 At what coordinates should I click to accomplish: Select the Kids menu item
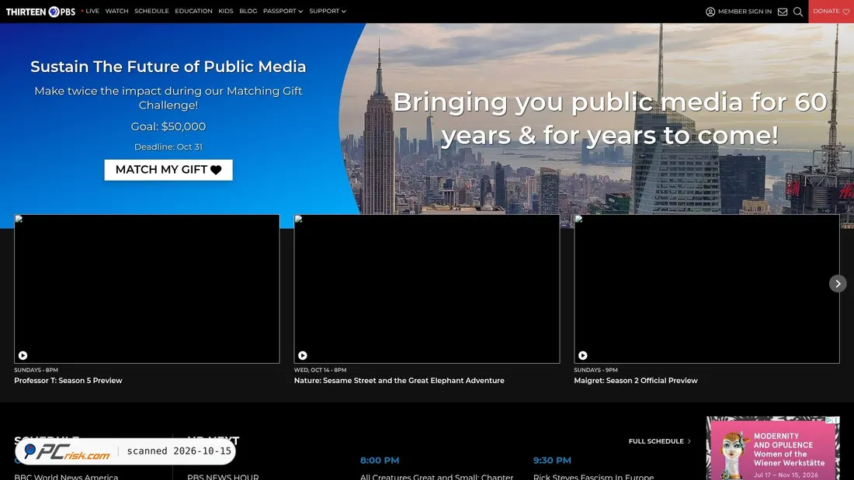225,11
